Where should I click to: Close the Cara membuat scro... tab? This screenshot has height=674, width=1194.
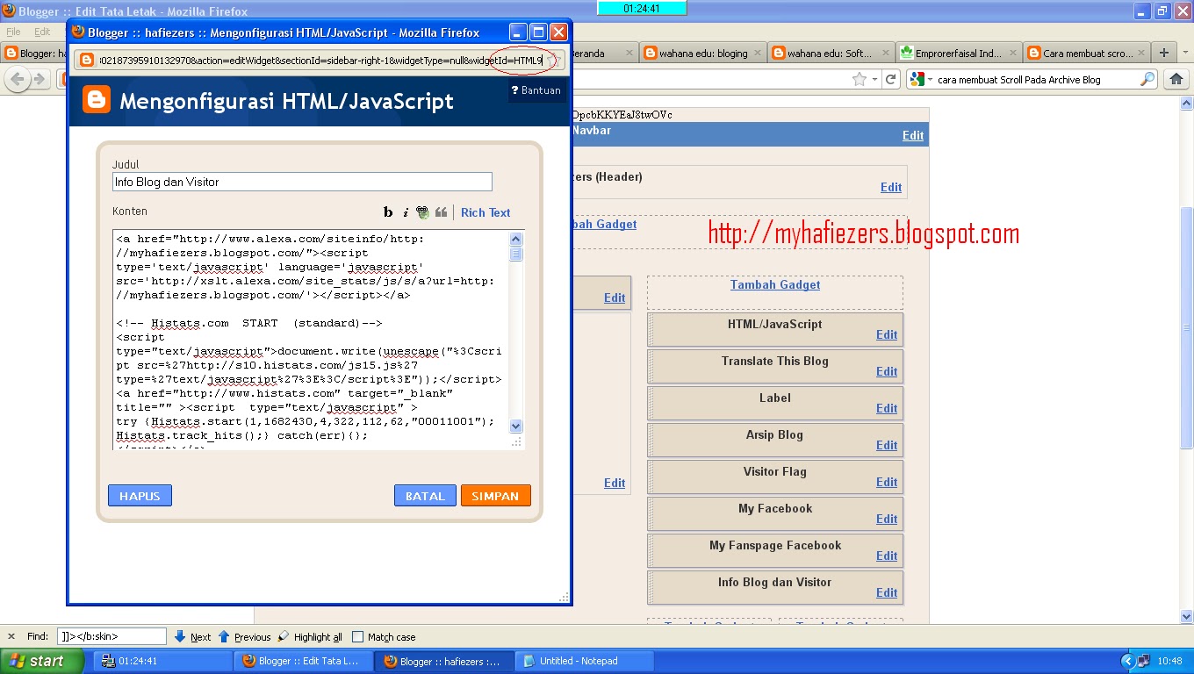[x=1140, y=53]
